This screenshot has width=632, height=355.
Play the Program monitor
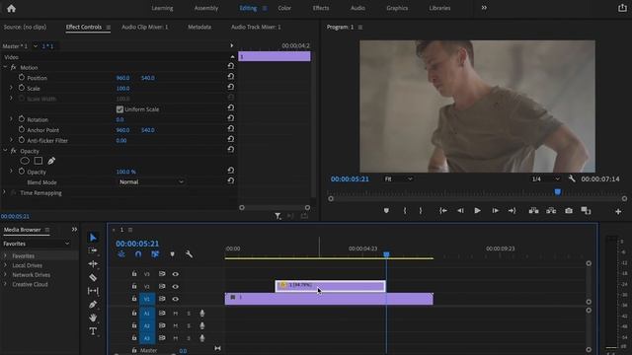(x=477, y=210)
